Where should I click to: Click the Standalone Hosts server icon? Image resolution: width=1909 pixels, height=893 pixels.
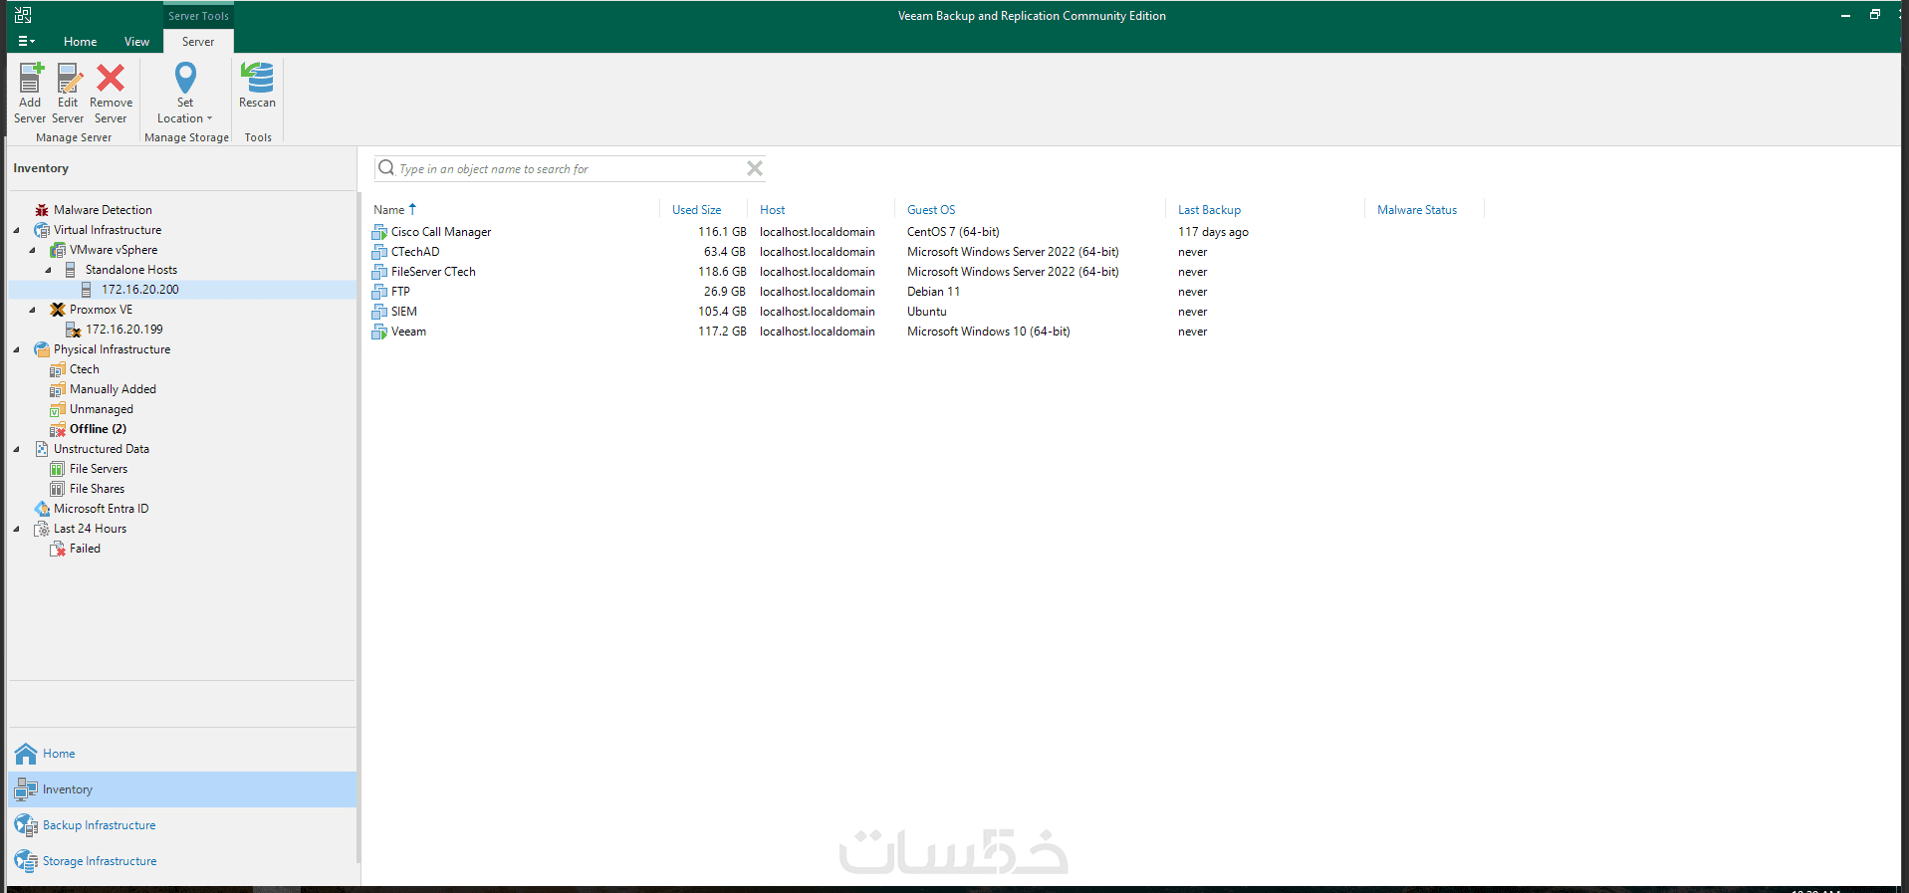click(x=71, y=270)
